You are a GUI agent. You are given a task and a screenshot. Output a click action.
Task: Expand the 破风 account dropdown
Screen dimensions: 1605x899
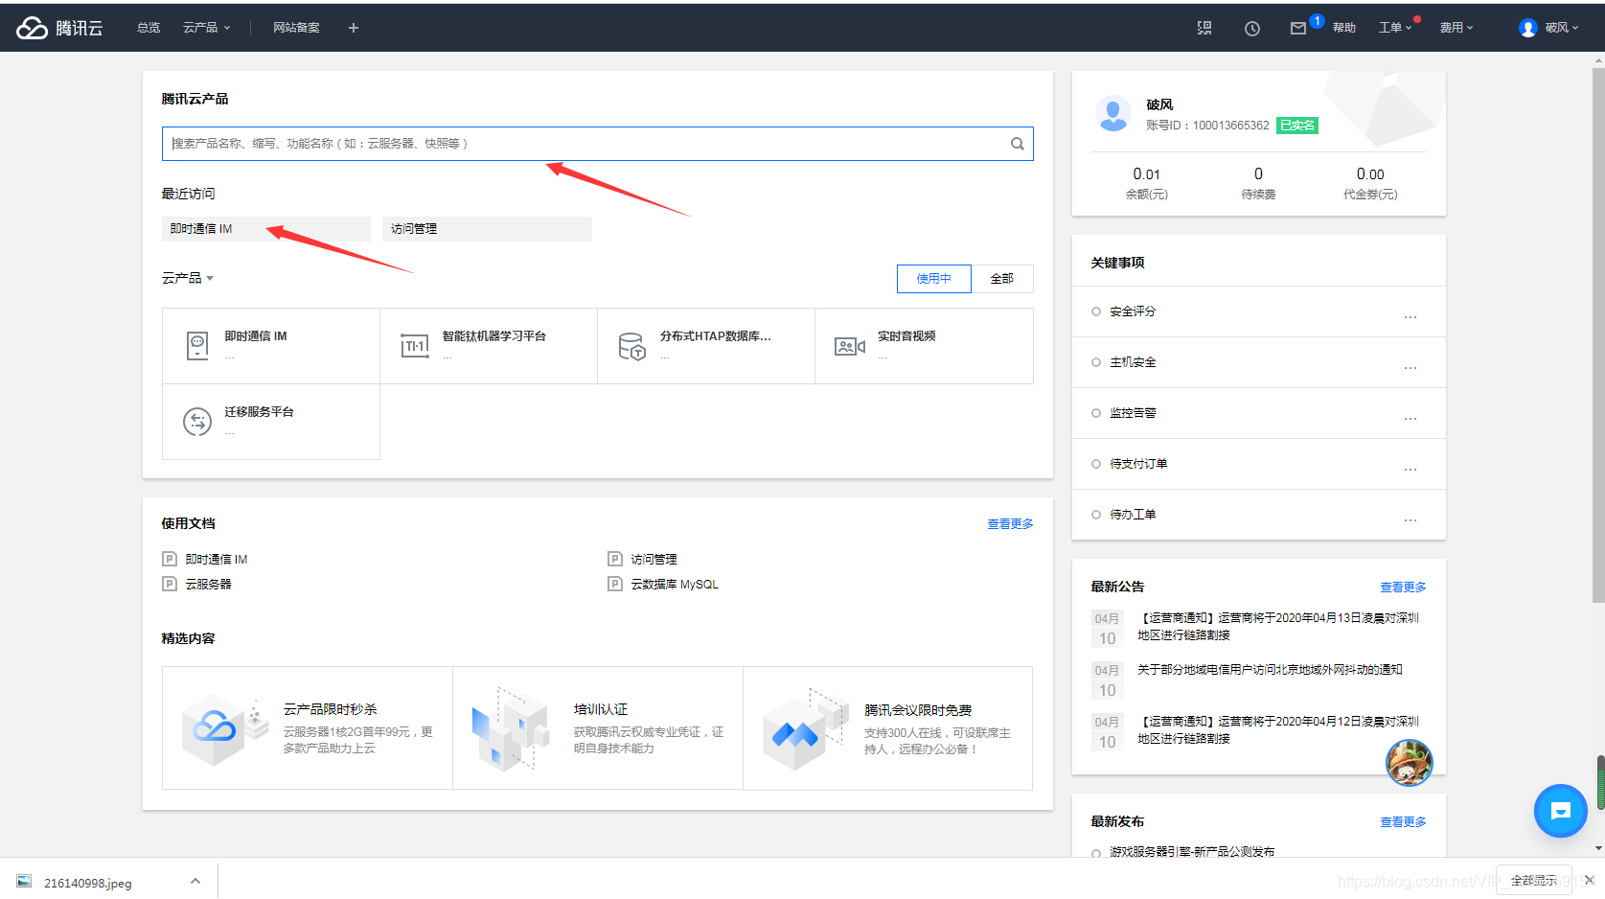pos(1562,28)
